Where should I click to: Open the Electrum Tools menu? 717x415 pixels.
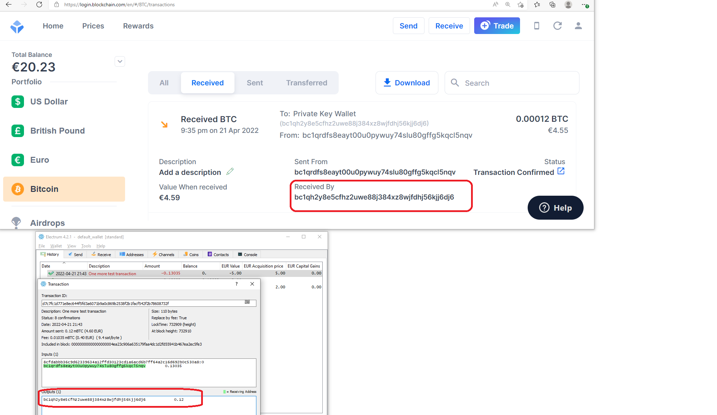[x=86, y=246]
